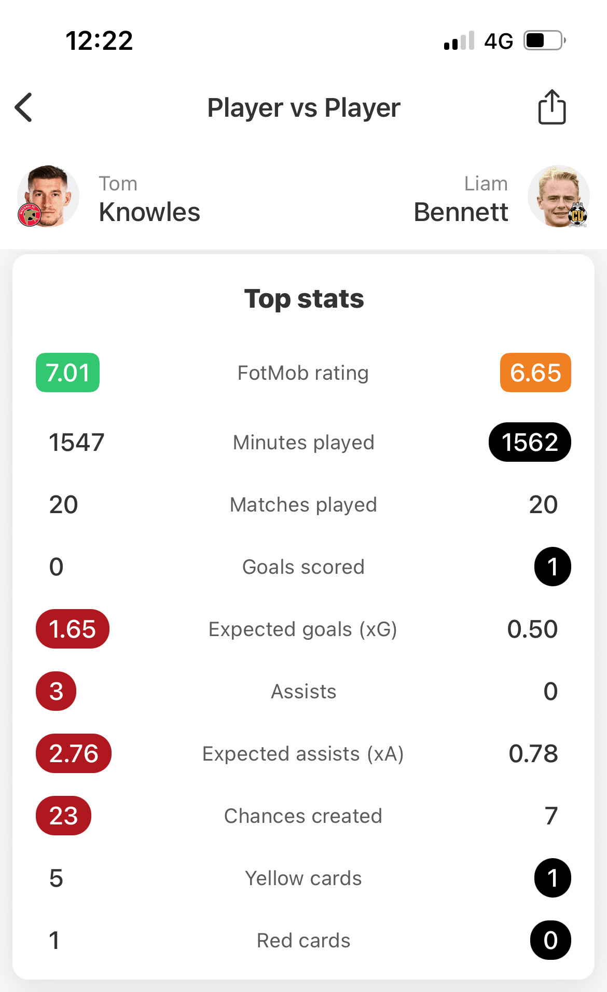The width and height of the screenshot is (607, 992).
Task: Tap the back chevron arrow
Action: [x=23, y=107]
